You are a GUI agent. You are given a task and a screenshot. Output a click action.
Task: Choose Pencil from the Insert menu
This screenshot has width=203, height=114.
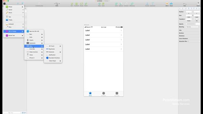(14, 13)
